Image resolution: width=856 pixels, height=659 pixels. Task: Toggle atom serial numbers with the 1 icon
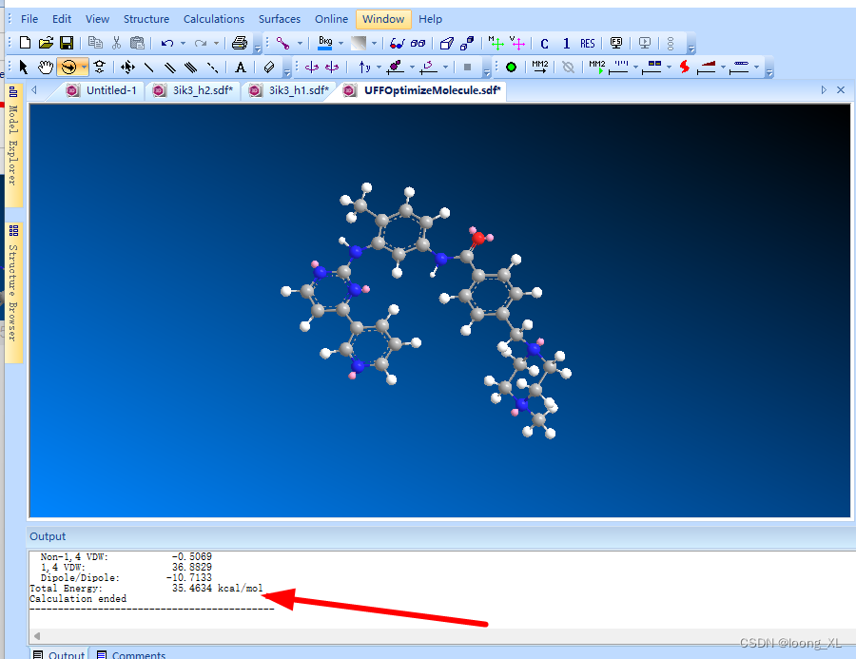point(566,42)
